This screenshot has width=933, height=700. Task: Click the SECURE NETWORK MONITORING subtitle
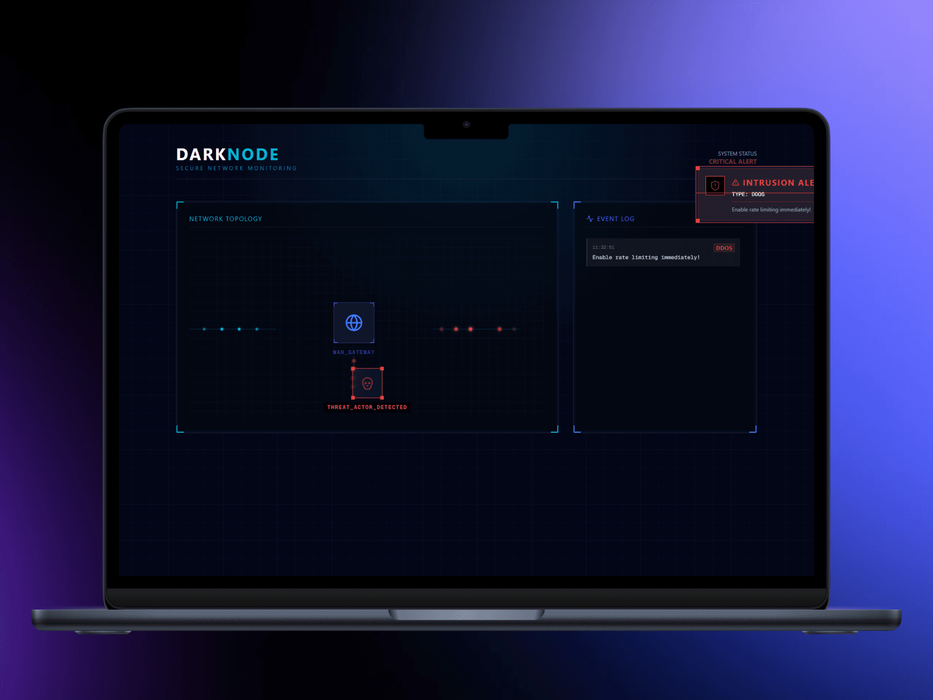coord(236,168)
